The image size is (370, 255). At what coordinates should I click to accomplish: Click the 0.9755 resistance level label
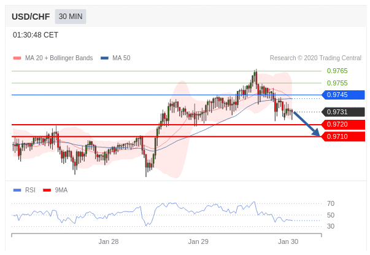tap(337, 83)
